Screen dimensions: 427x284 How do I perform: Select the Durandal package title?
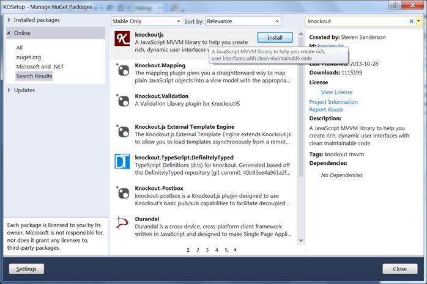[147, 219]
